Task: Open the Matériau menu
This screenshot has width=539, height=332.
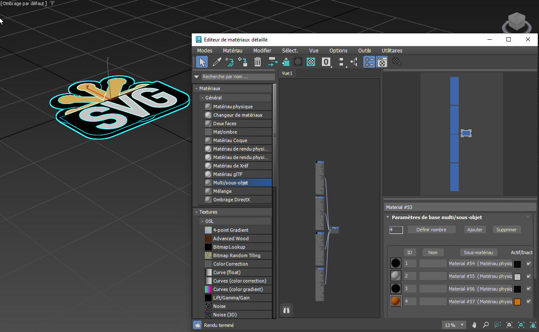Action: click(x=233, y=50)
